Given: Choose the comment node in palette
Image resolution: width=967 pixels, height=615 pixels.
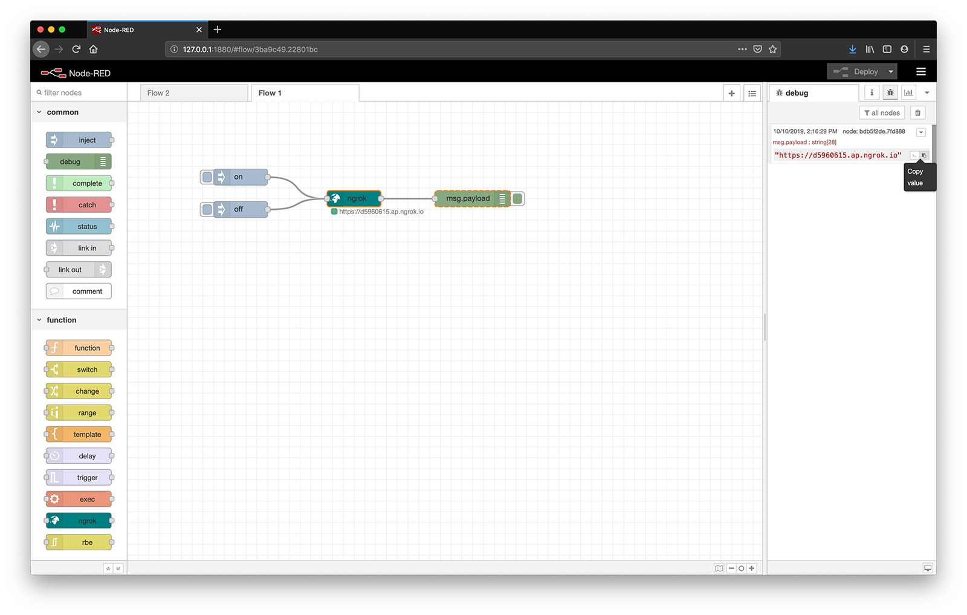Looking at the screenshot, I should [79, 291].
